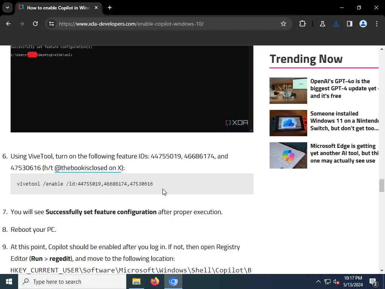Click the VIVETool command prompt screenshot
The height and width of the screenshot is (289, 385).
[x=132, y=89]
